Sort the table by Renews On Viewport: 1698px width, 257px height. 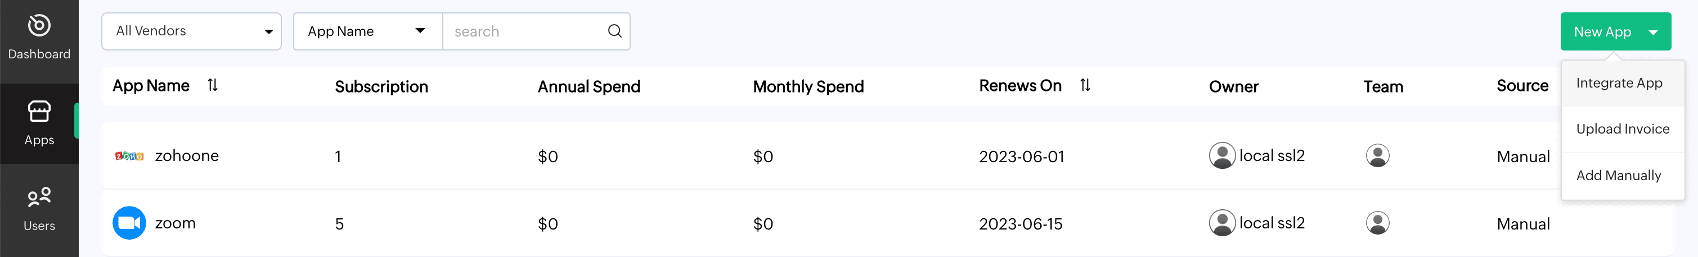[x=1085, y=85]
